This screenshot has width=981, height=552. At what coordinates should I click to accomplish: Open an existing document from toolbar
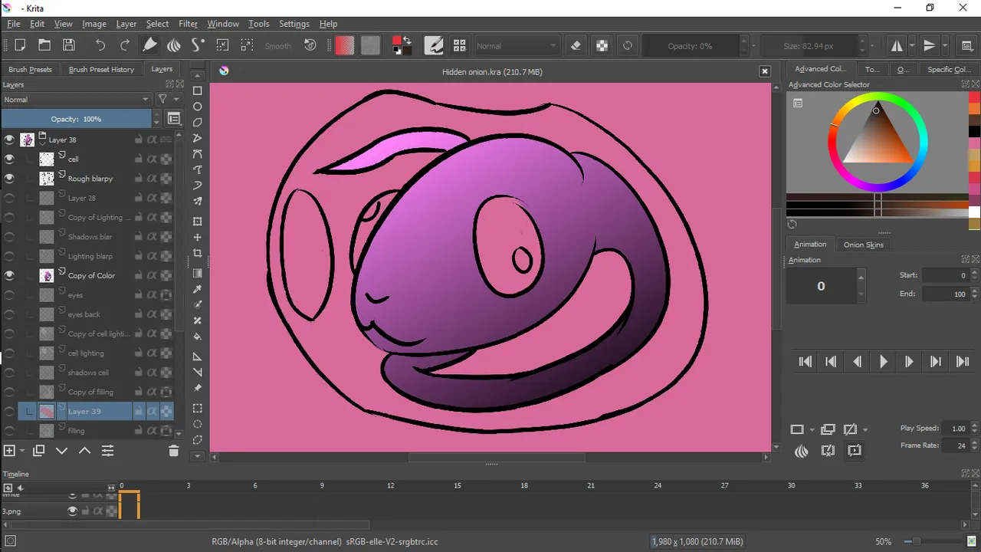coord(44,45)
